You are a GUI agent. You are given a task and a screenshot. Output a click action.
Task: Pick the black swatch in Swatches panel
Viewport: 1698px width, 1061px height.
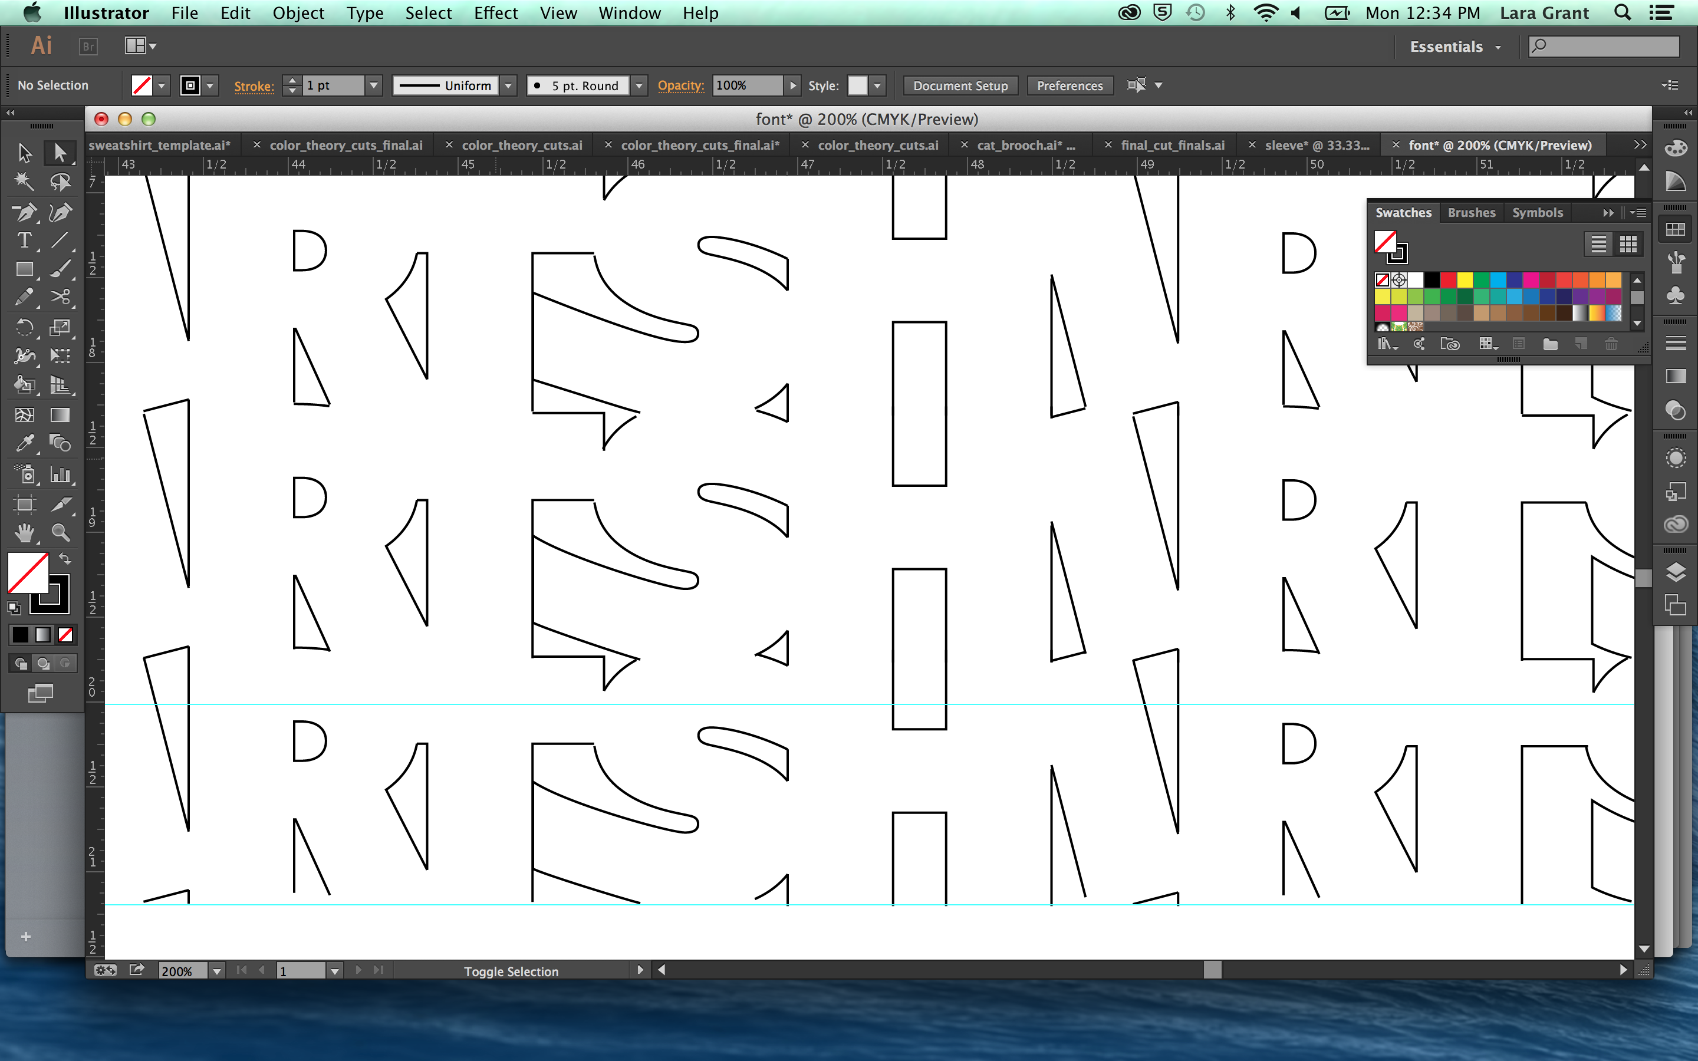[x=1432, y=280]
